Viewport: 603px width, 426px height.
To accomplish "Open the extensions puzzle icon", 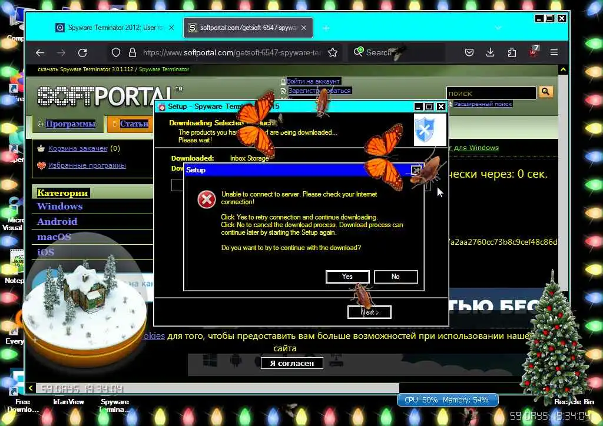I will pyautogui.click(x=512, y=52).
